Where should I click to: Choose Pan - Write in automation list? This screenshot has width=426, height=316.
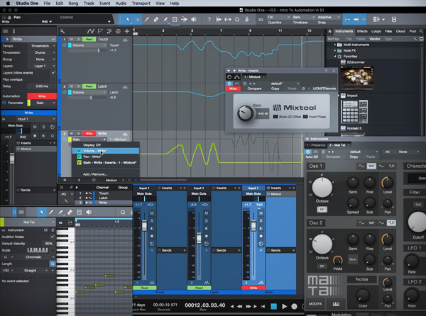(106, 157)
